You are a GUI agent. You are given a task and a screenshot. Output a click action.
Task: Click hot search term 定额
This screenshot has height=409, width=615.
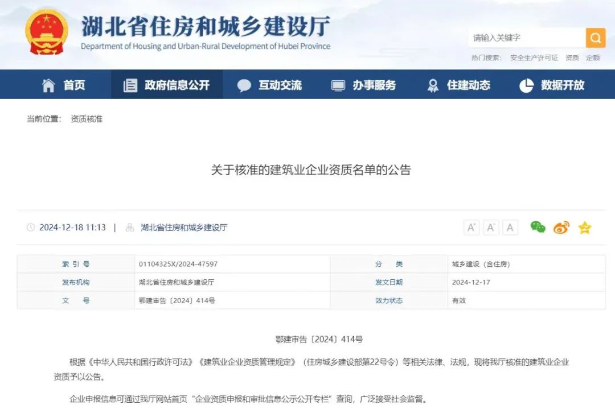pos(593,58)
